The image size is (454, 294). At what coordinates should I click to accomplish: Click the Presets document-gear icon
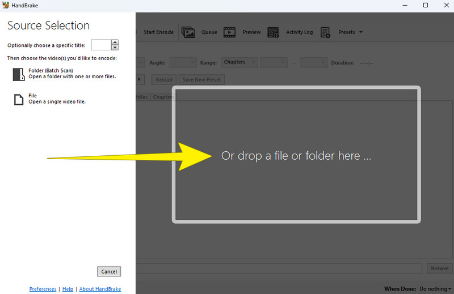point(325,32)
